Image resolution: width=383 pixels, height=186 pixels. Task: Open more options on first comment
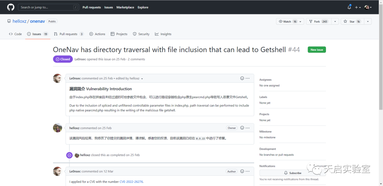tap(248, 78)
